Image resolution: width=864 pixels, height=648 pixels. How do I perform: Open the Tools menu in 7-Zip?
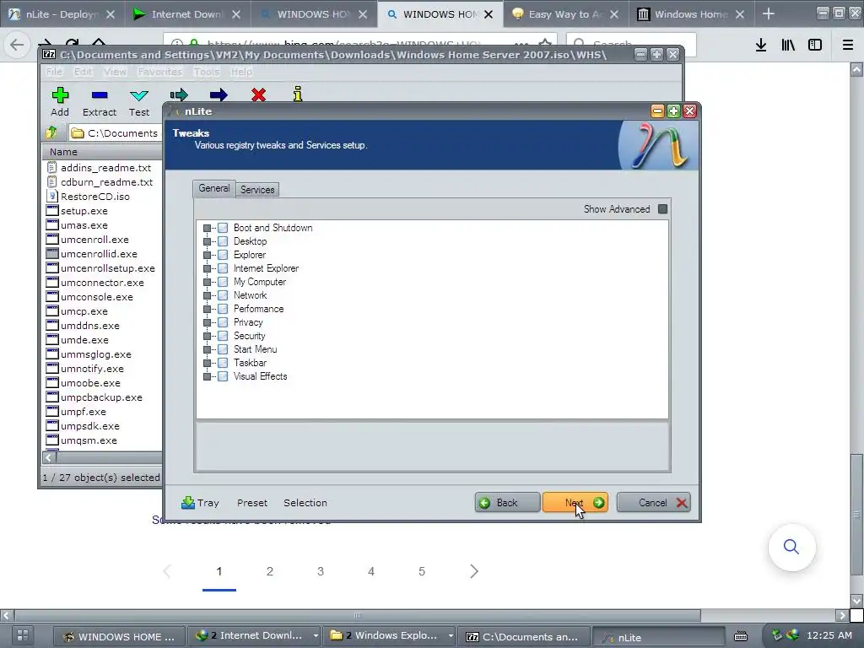coord(207,72)
